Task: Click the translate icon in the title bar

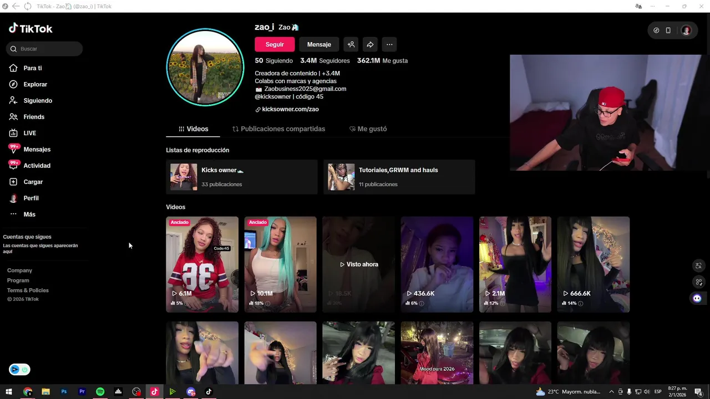Action: tap(638, 6)
